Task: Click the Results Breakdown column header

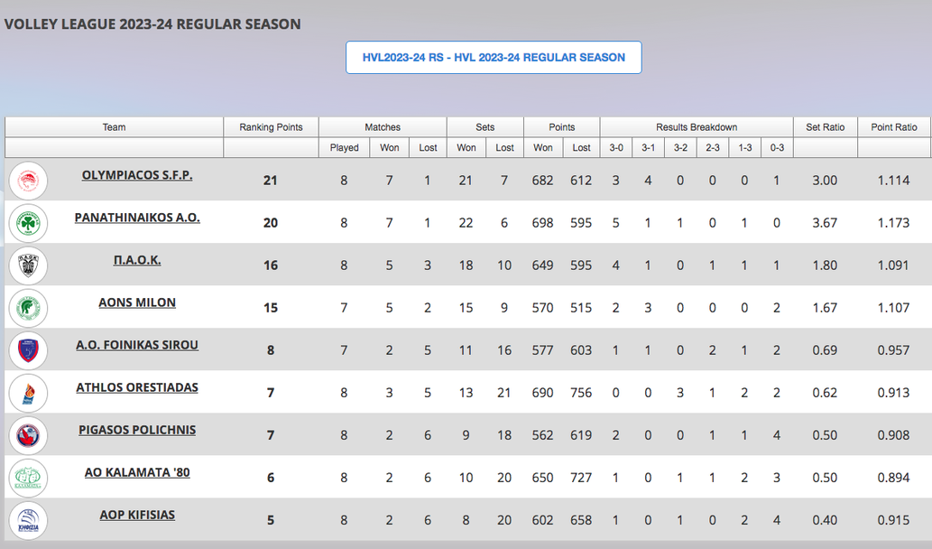Action: tap(697, 127)
